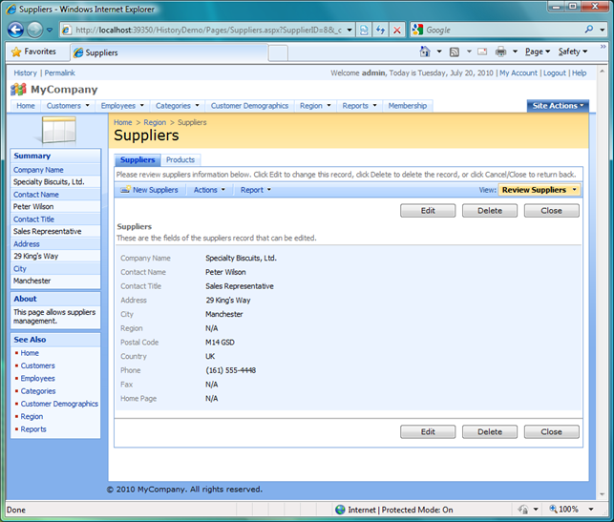Open the Print options dropdown arrow
Screen dimensions: 614x522
click(516, 52)
